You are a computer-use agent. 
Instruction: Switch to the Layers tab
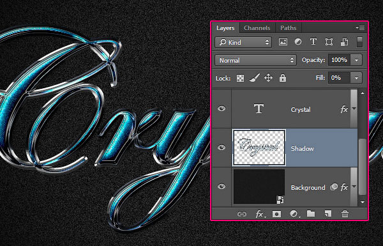225,28
